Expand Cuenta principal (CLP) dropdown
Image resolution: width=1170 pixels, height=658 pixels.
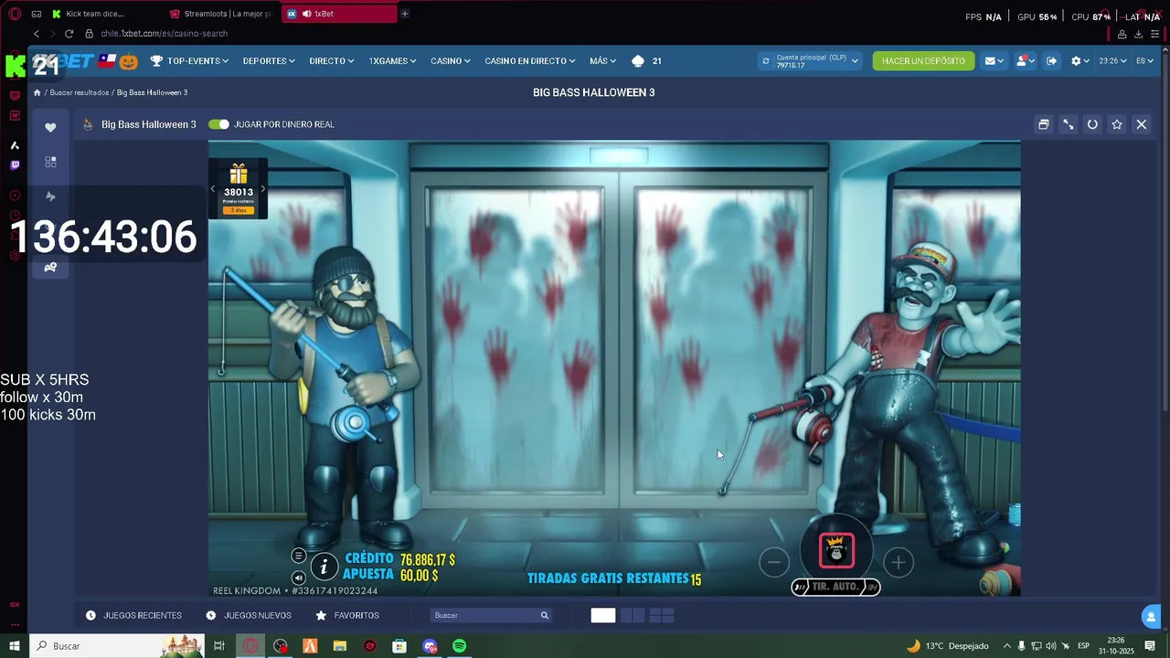tap(855, 61)
